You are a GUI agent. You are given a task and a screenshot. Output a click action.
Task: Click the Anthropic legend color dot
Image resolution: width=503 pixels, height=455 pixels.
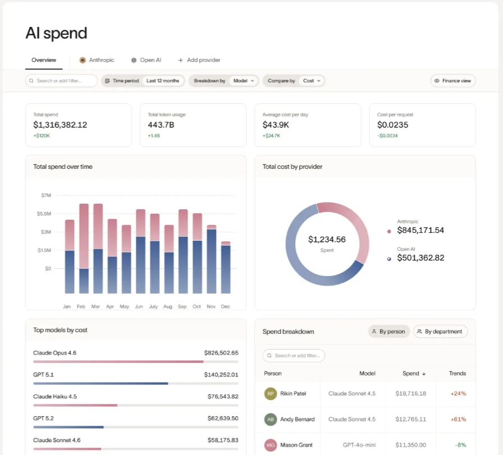click(x=389, y=231)
